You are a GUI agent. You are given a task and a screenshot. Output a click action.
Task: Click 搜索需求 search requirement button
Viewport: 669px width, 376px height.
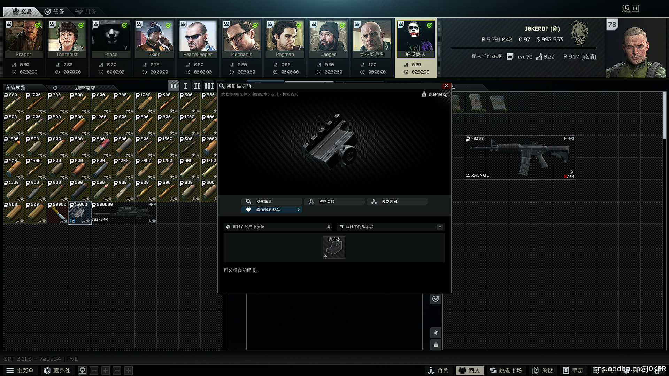[x=397, y=202]
